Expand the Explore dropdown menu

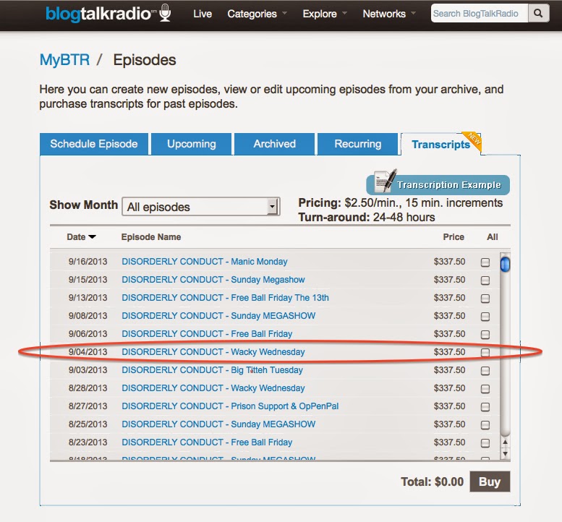[x=324, y=14]
